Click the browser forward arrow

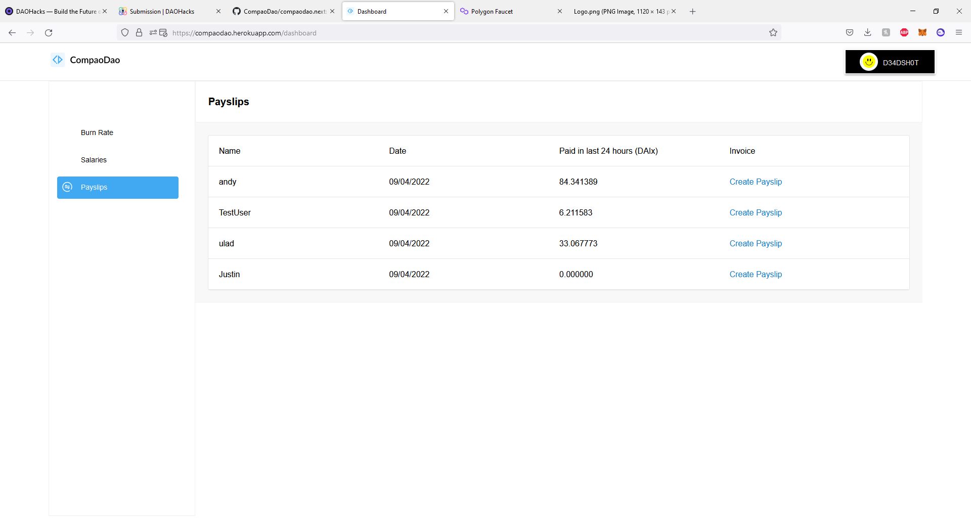pos(30,33)
